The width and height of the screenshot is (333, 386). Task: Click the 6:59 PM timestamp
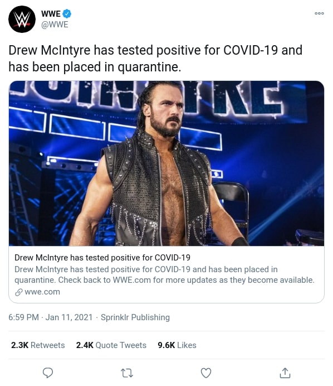23,317
